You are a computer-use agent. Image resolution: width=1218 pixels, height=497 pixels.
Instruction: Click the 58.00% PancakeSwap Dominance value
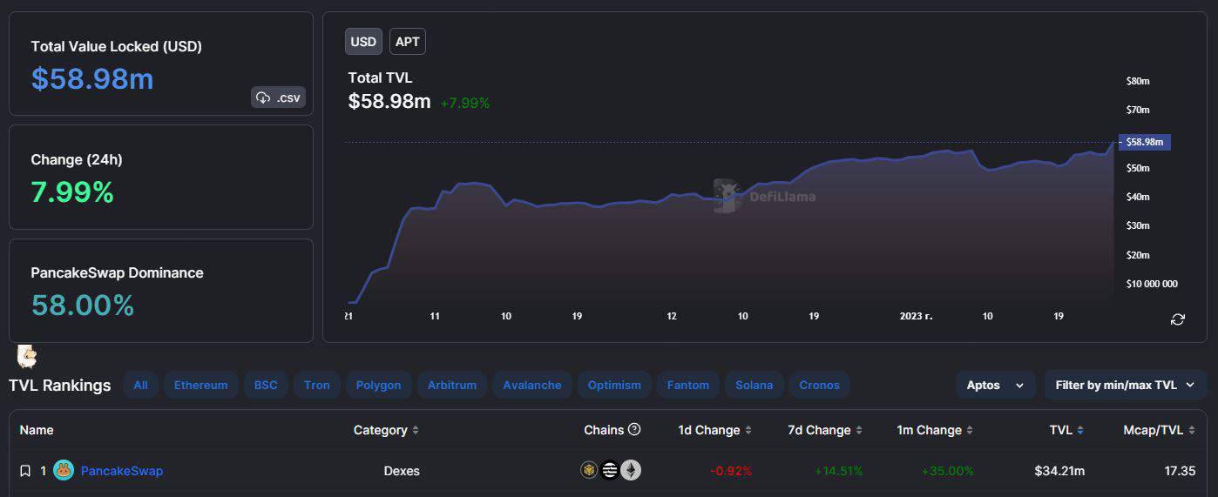tap(83, 306)
